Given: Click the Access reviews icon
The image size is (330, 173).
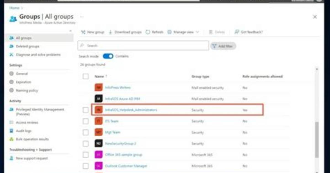Looking at the screenshot, I should coord(11,122).
